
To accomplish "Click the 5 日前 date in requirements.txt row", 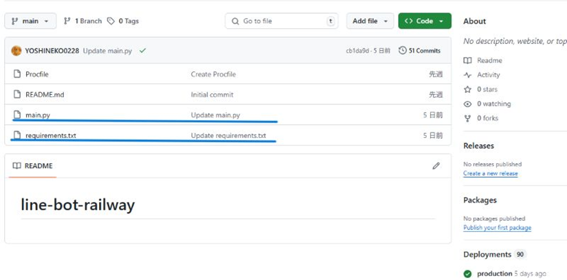I will click(433, 136).
